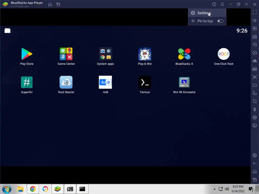Viewport: 259px width, 194px height.
Task: Open the Action Center notification icon in the taskbar
Action: coord(251,189)
